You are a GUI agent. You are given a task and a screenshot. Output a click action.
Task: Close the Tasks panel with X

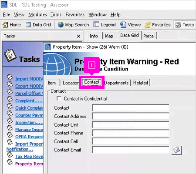coord(78,36)
